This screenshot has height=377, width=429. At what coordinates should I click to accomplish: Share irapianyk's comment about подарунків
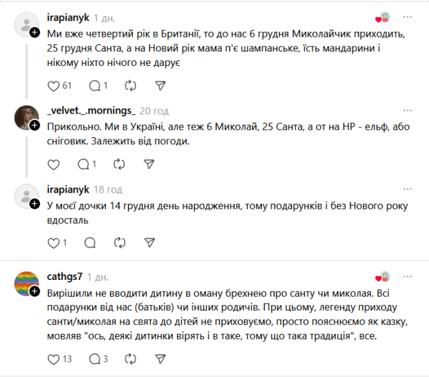coord(148,243)
